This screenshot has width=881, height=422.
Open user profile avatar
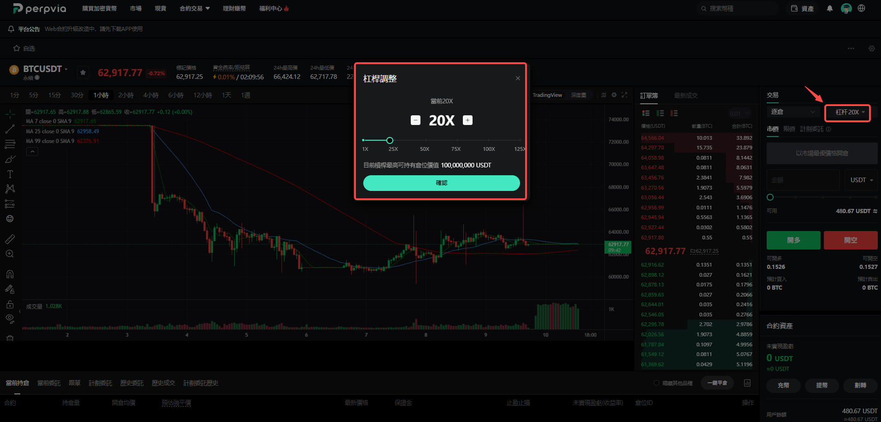click(846, 8)
